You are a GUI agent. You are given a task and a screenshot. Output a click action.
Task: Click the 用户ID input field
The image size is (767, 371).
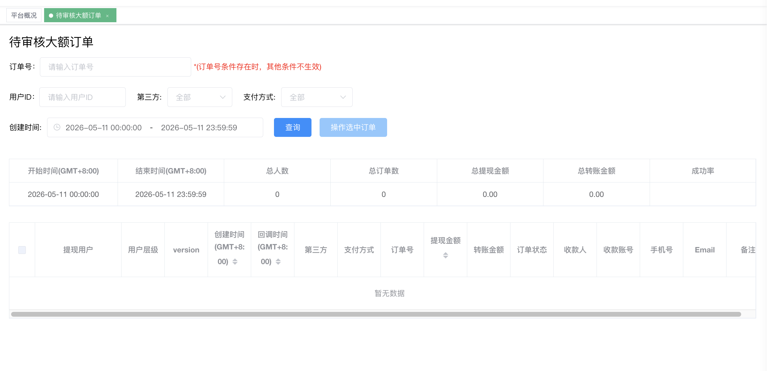83,97
